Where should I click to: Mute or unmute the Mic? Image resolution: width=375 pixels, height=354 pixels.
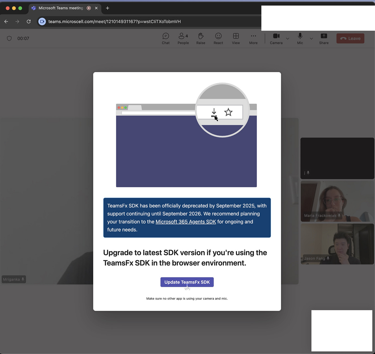click(300, 39)
